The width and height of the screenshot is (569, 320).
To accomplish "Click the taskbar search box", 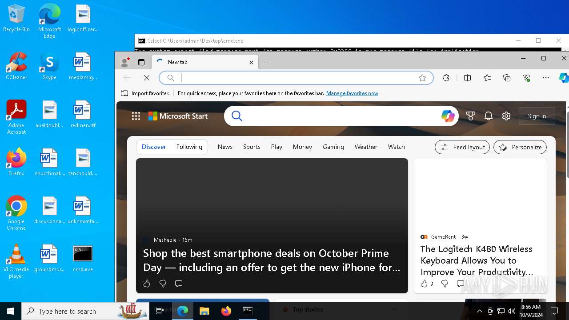I will point(86,311).
